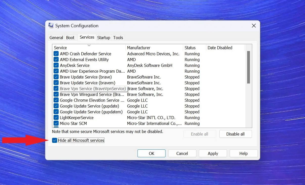
Task: Uncheck Hide all Microsoft services checkbox
Action: [x=55, y=140]
